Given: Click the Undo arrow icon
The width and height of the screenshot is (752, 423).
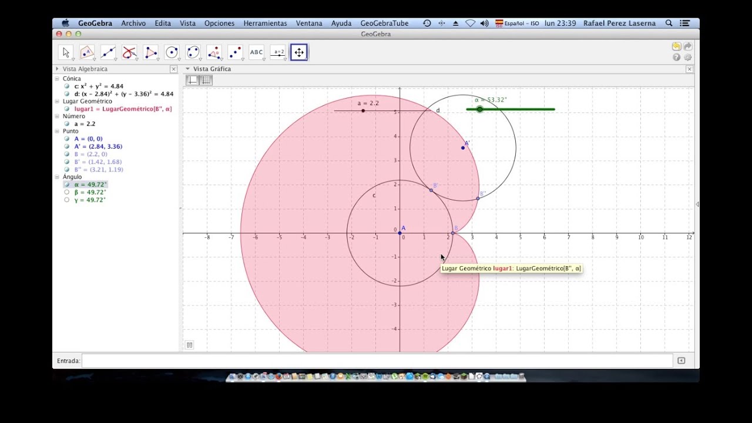Looking at the screenshot, I should pyautogui.click(x=676, y=46).
